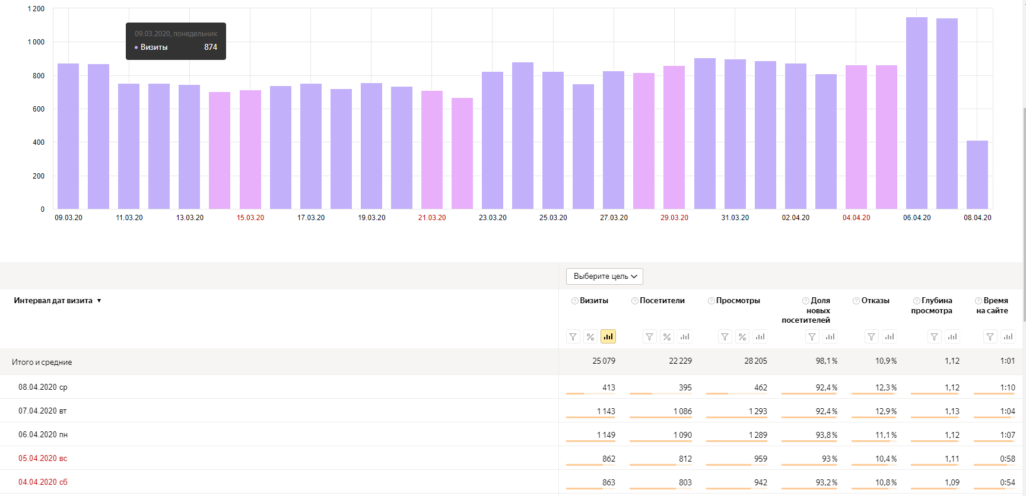Click the filter icon under Визиты column
Image resolution: width=1026 pixels, height=496 pixels.
[x=573, y=337]
